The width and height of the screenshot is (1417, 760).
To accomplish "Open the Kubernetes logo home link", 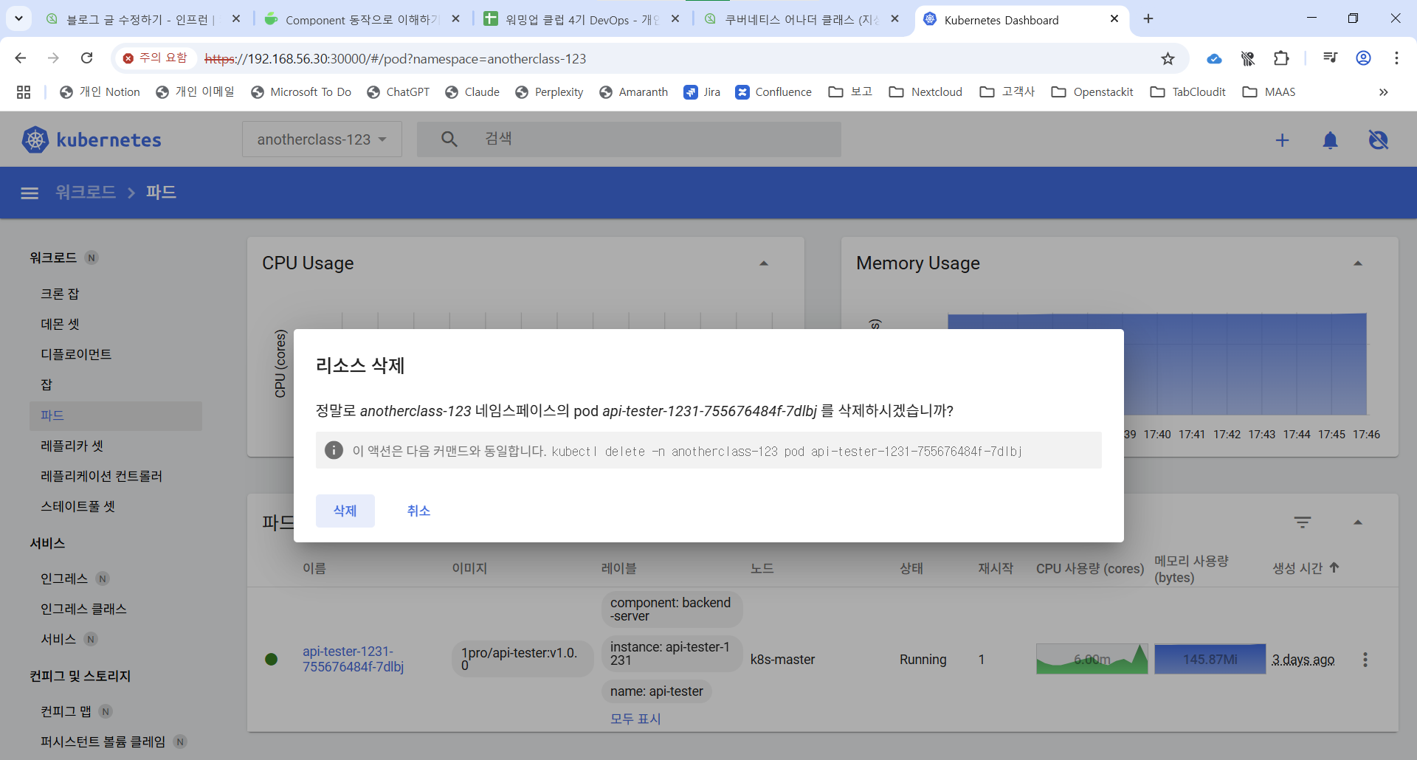I will (92, 139).
